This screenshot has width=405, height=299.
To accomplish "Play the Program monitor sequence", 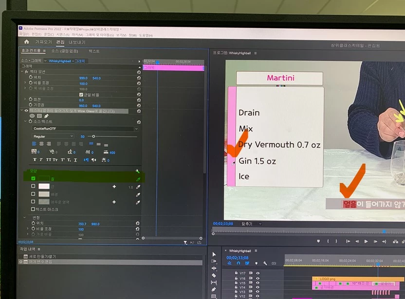I will (366, 241).
